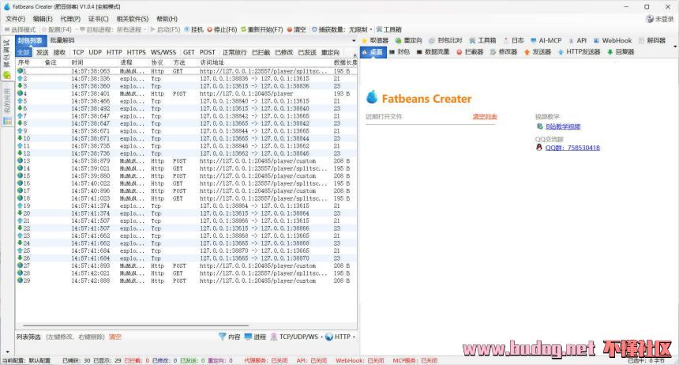
Task: Toggle the TCP protocol filter
Action: click(x=78, y=52)
